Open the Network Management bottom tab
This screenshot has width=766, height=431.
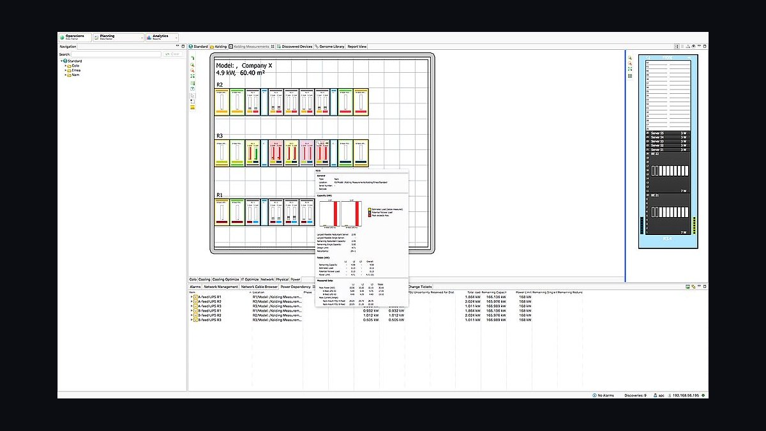pyautogui.click(x=221, y=287)
